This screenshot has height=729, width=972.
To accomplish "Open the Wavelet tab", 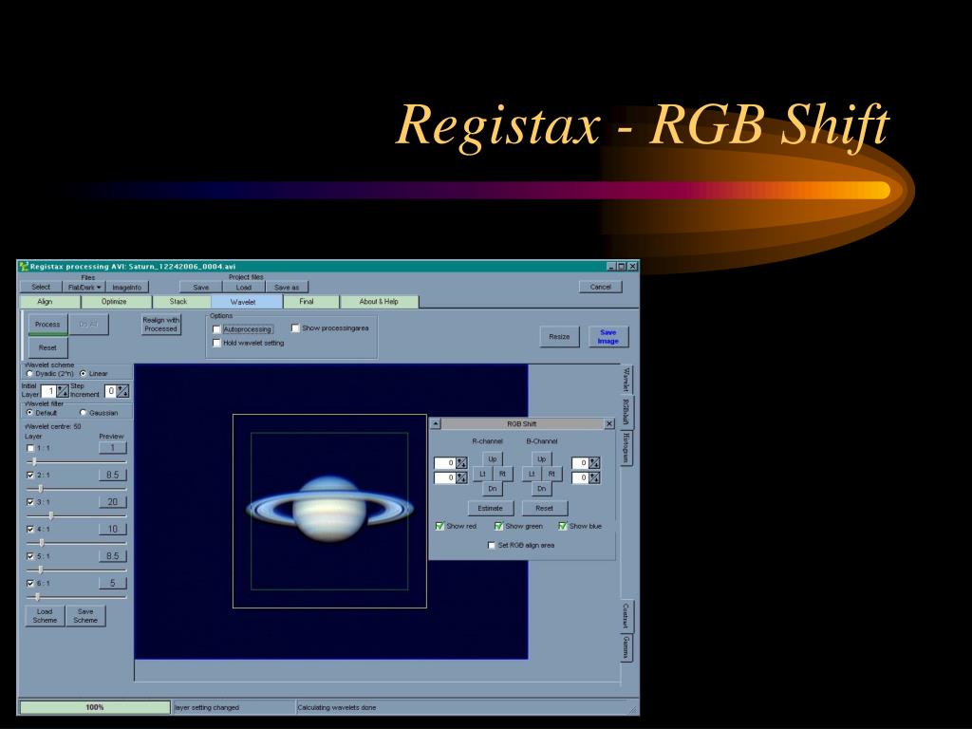I will (x=246, y=302).
